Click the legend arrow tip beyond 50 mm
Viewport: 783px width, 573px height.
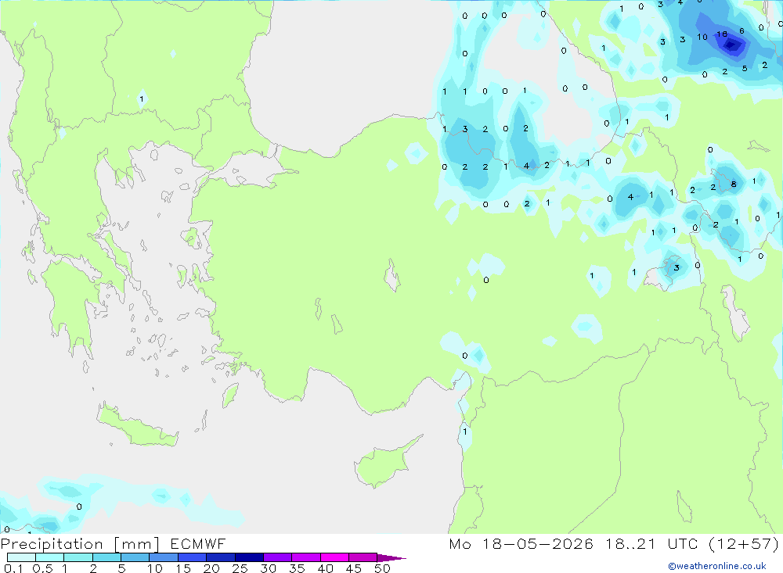[x=392, y=558]
